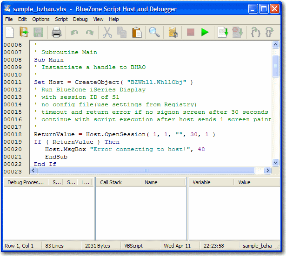Click the 22:23:58 time in status bar
The width and height of the screenshot is (286, 256).
(214, 246)
